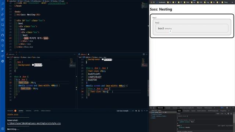Clear the output panel
235x132 pixels.
click(136, 111)
